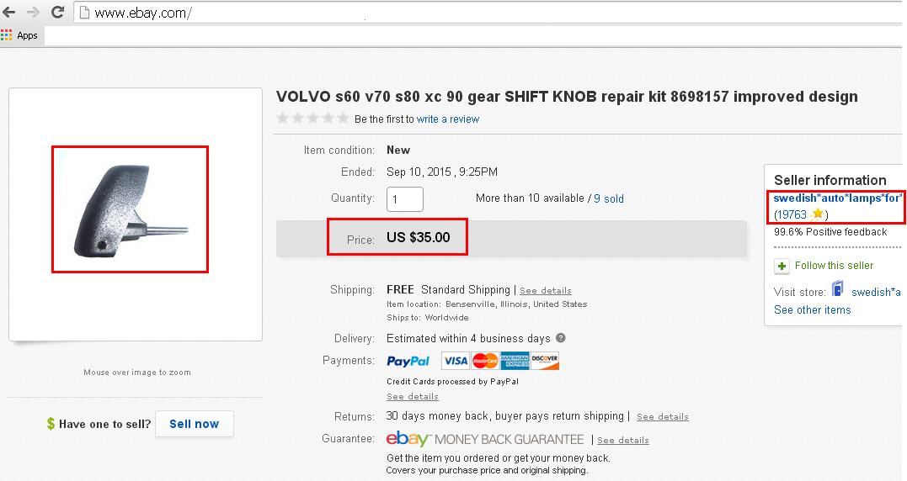Open shipping See details link
Viewport: 907px width, 481px height.
tap(546, 290)
